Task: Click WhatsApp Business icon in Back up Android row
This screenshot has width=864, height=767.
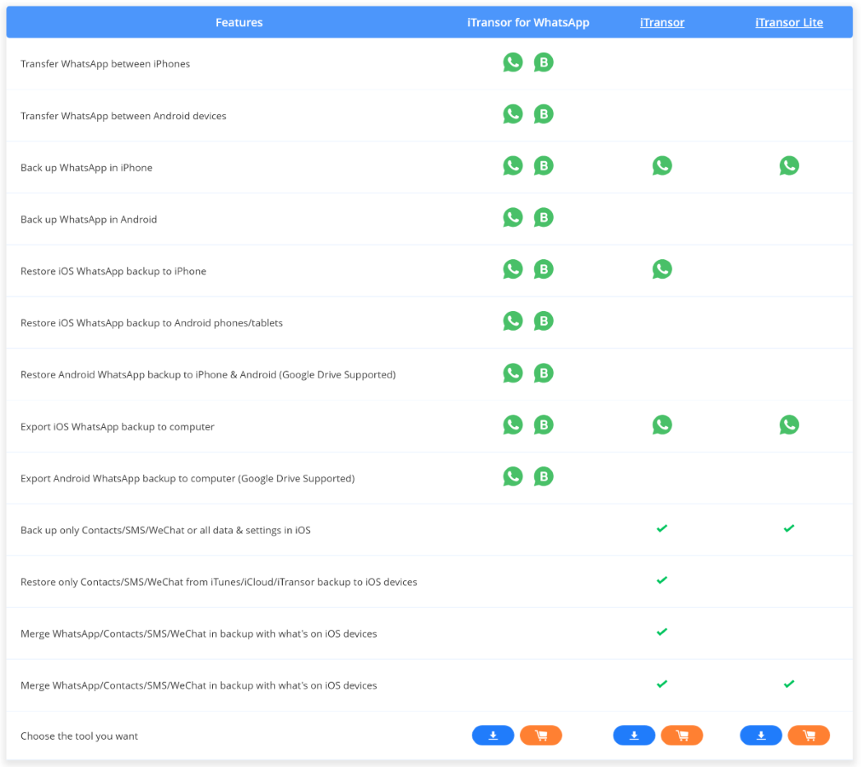Action: [x=544, y=217]
